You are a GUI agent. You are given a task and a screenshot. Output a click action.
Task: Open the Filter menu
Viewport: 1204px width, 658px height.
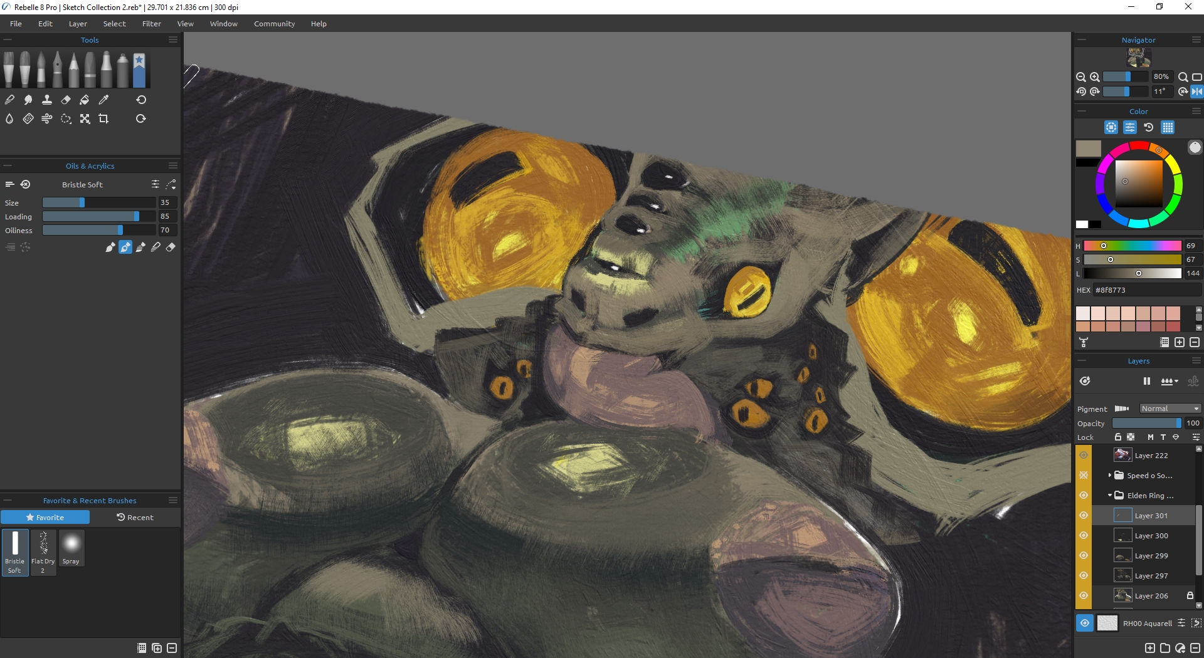pyautogui.click(x=151, y=24)
